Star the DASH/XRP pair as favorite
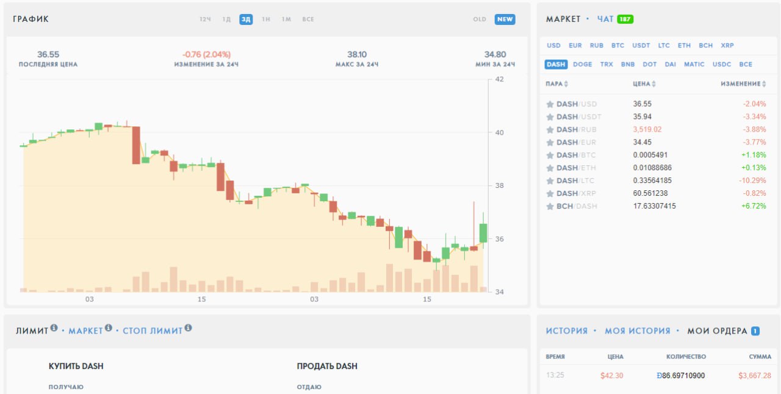781x394 pixels. [550, 194]
